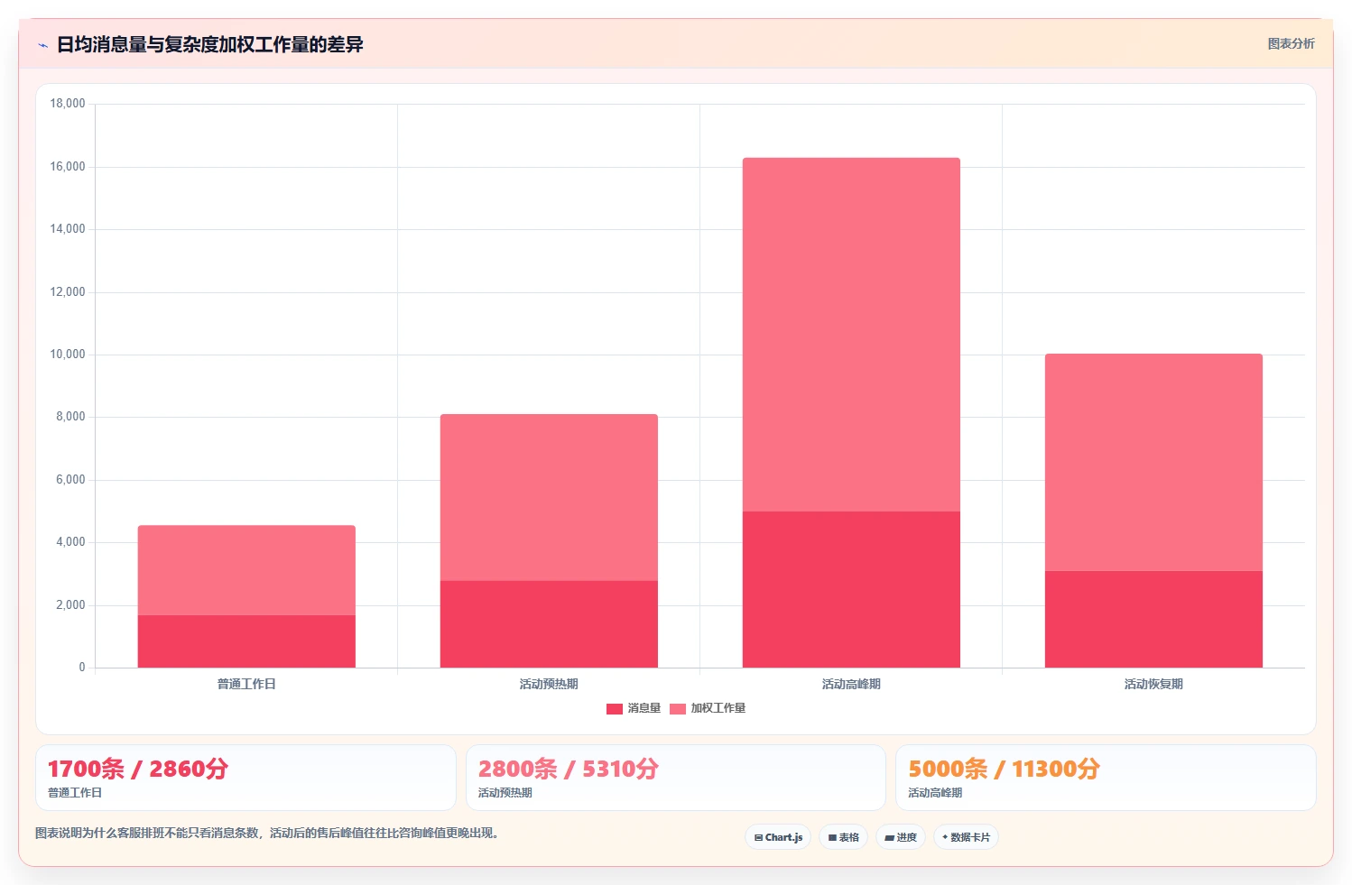Click the 图表分析 label in header
1352x885 pixels.
(x=1291, y=43)
